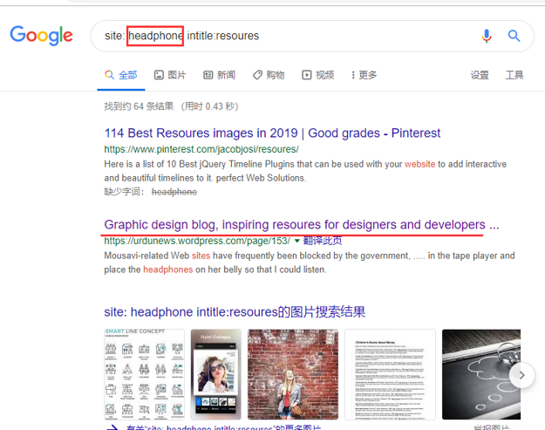Open the 新闻 news tab
This screenshot has height=430, width=545.
219,75
